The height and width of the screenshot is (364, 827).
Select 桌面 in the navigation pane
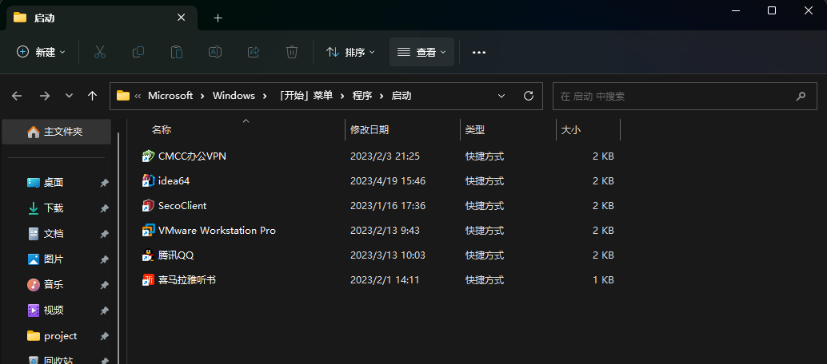(x=54, y=182)
